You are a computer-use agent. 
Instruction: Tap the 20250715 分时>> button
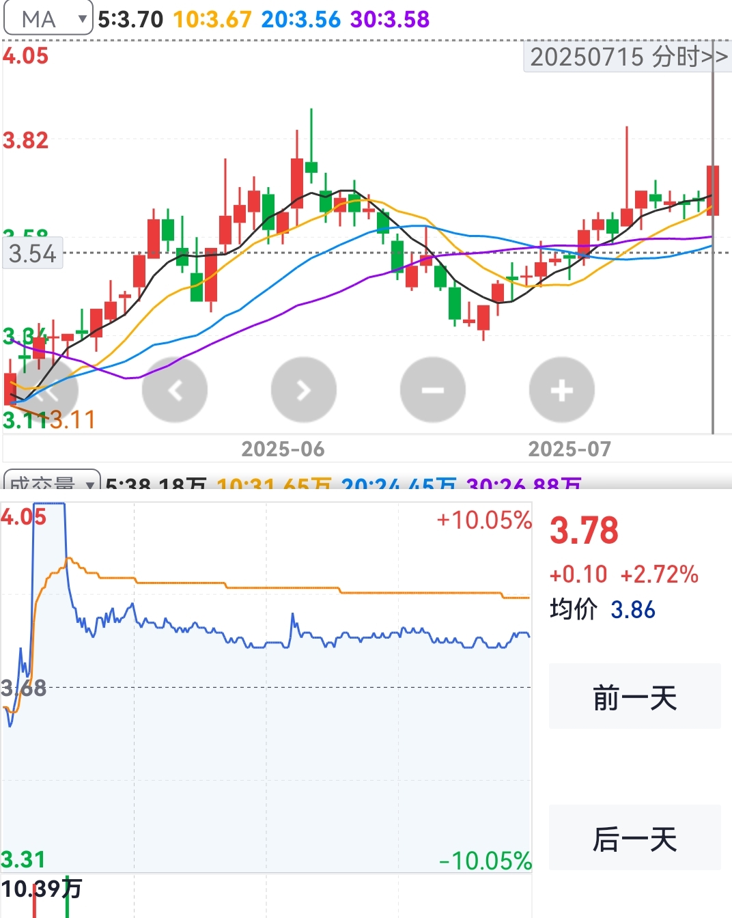point(628,57)
